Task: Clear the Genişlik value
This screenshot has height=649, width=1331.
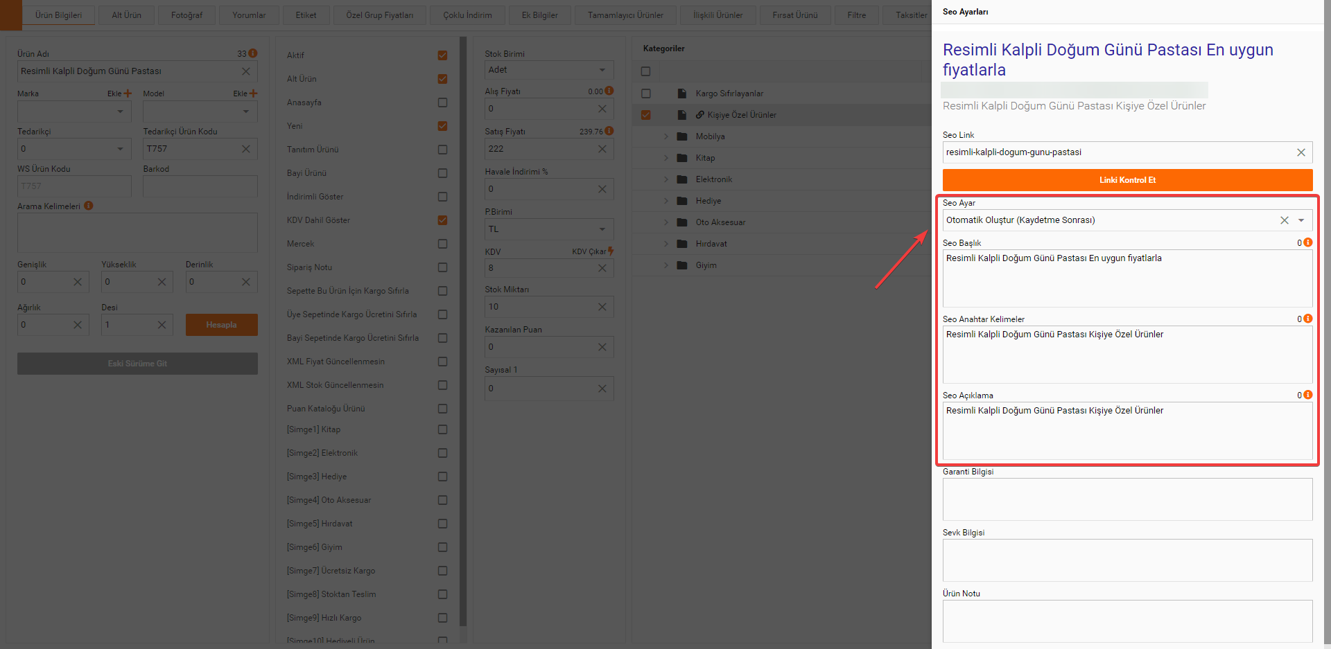Action: 78,282
